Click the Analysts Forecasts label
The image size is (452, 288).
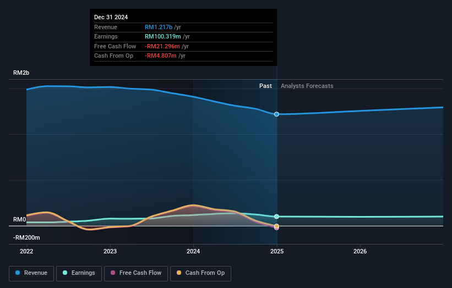[307, 86]
